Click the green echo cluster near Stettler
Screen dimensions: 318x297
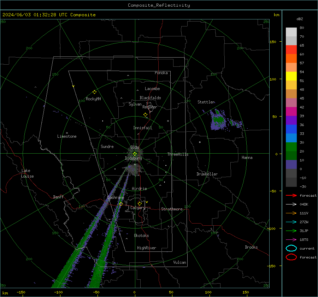pos(218,120)
